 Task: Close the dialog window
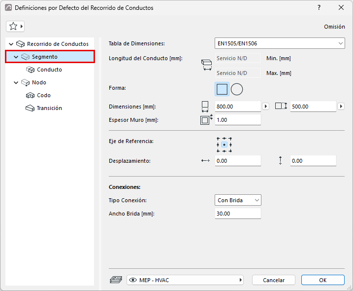(341, 7)
